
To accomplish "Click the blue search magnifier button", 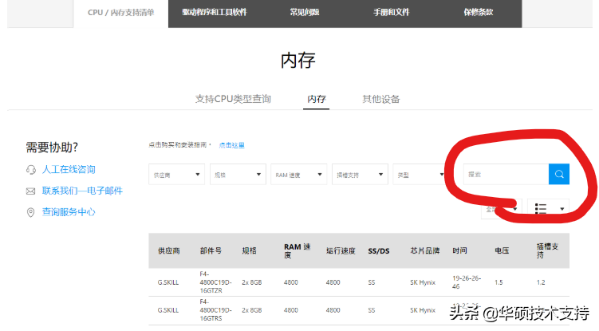I will click(x=559, y=175).
